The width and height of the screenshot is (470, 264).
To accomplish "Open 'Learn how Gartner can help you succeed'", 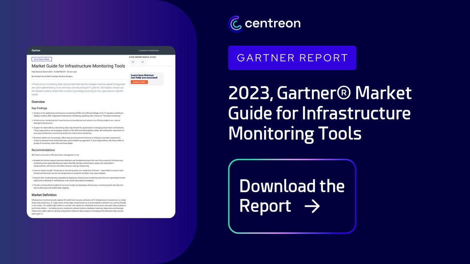I will (144, 77).
